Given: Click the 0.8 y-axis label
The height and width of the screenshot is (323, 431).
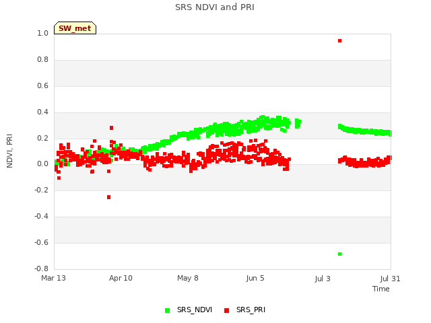Looking at the screenshot, I should click(x=42, y=59).
